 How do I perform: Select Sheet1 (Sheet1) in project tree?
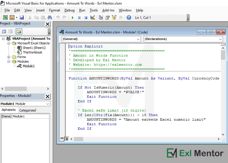coord(34,48)
